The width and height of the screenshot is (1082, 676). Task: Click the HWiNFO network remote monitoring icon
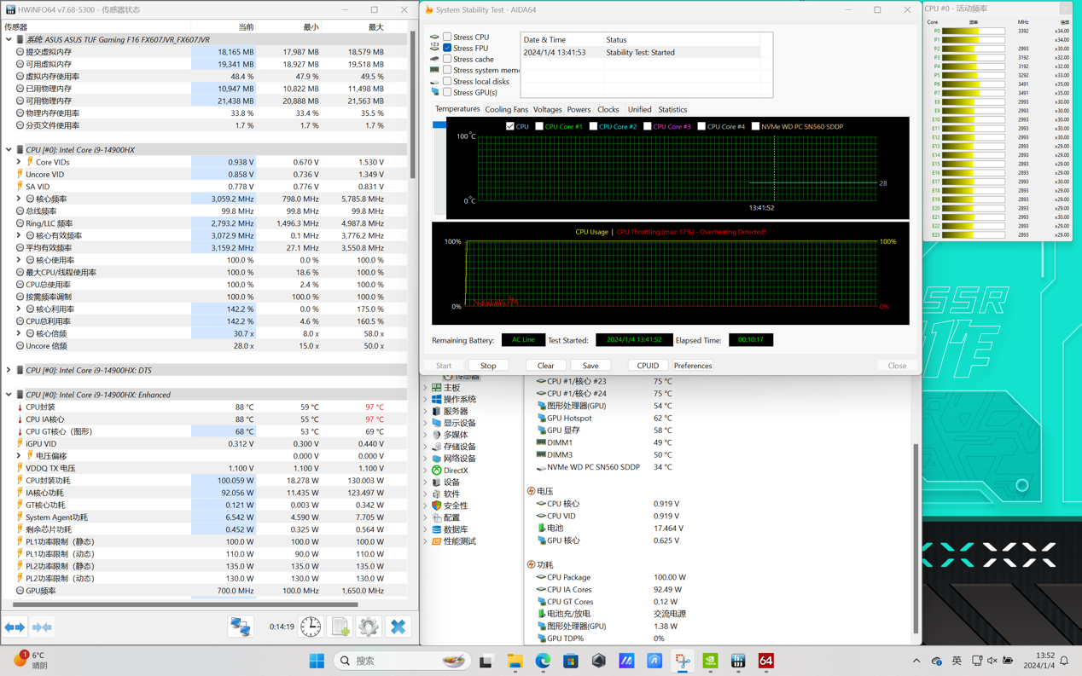click(241, 627)
